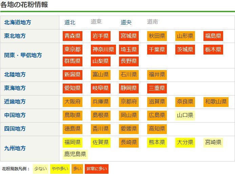Select the 福島県 Tohoku link
The width and height of the screenshot is (235, 174).
point(213,36)
